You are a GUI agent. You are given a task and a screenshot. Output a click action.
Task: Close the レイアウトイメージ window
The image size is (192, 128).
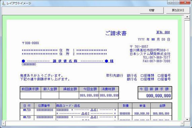pos(185,2)
